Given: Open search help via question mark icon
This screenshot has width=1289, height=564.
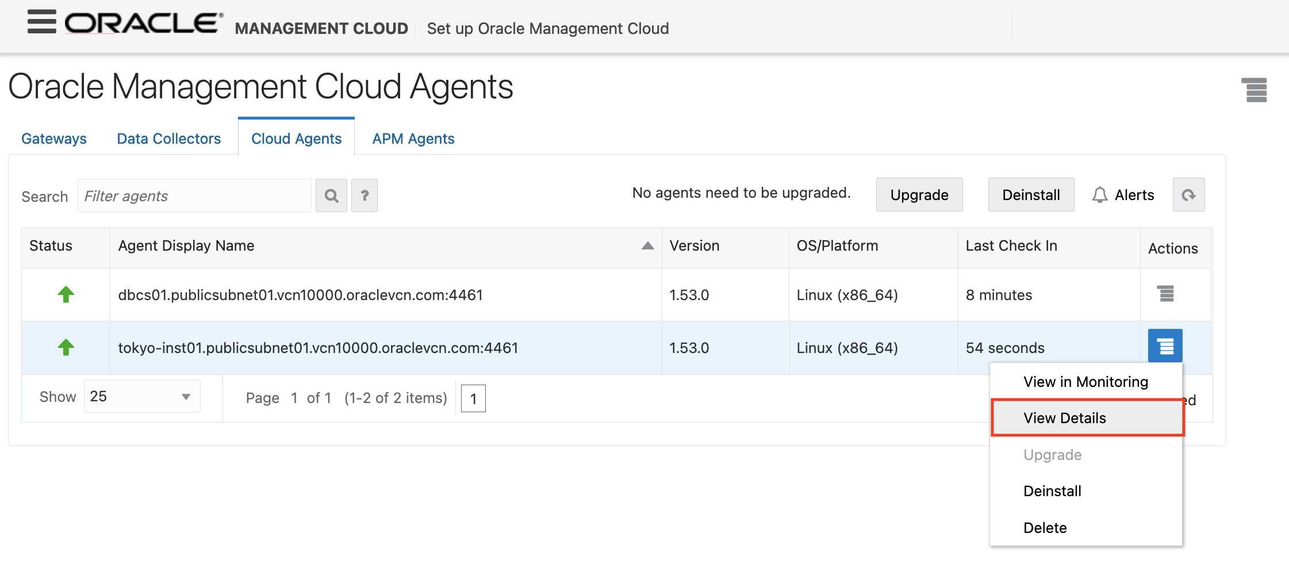Looking at the screenshot, I should click(365, 195).
